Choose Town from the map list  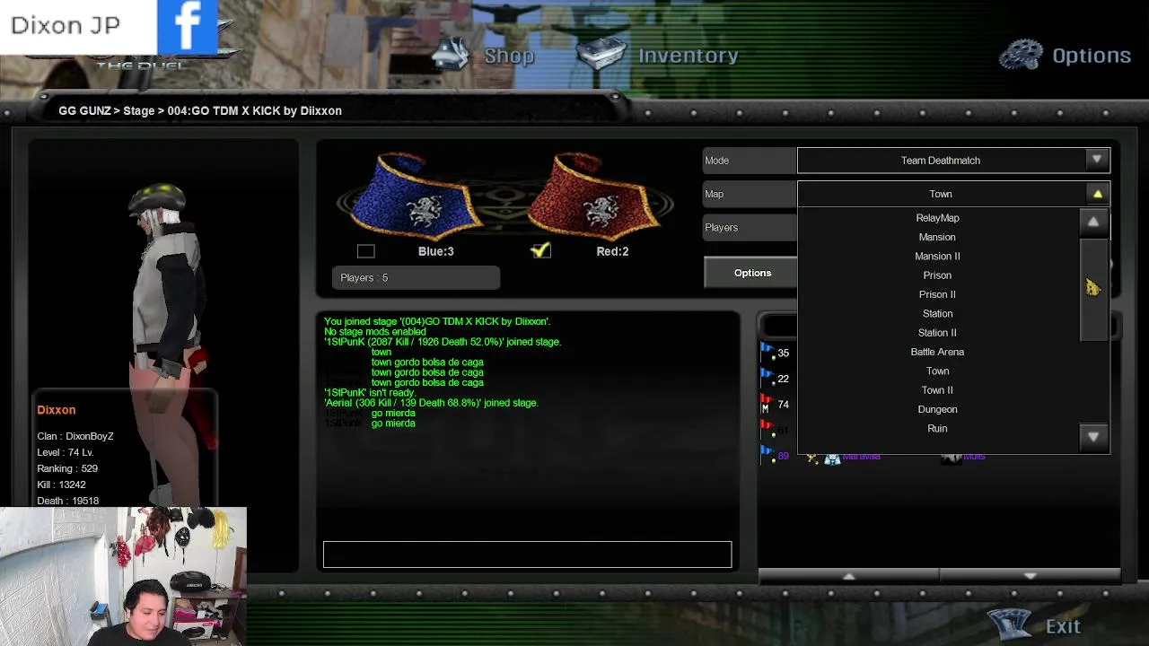click(937, 371)
